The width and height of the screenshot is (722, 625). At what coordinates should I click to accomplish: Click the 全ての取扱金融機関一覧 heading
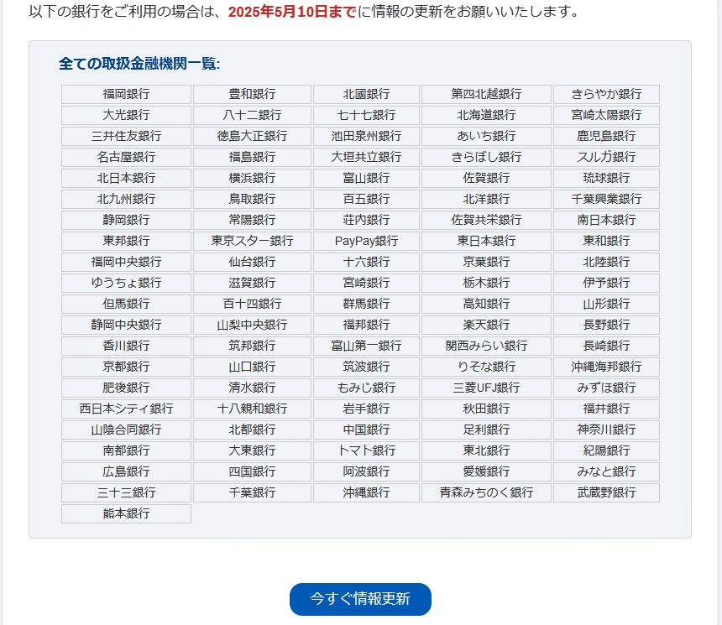pos(139,64)
